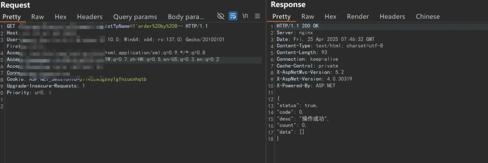
Task: Toggle the \n show newline characters button
Action: 245,16
